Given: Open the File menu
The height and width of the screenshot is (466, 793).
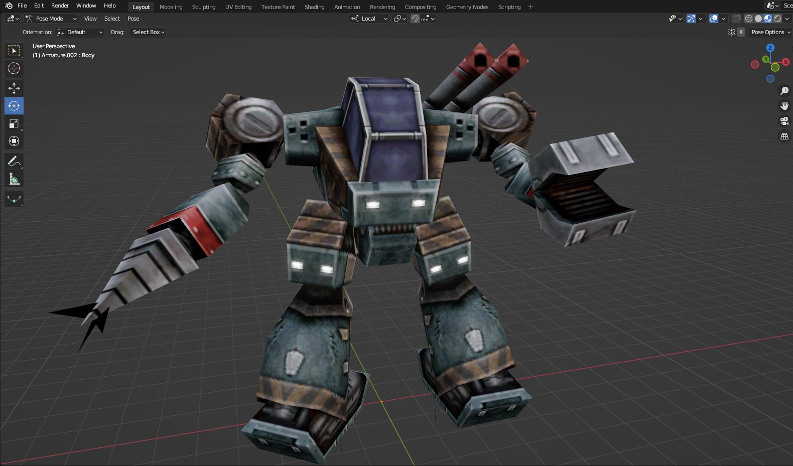Looking at the screenshot, I should 22,6.
